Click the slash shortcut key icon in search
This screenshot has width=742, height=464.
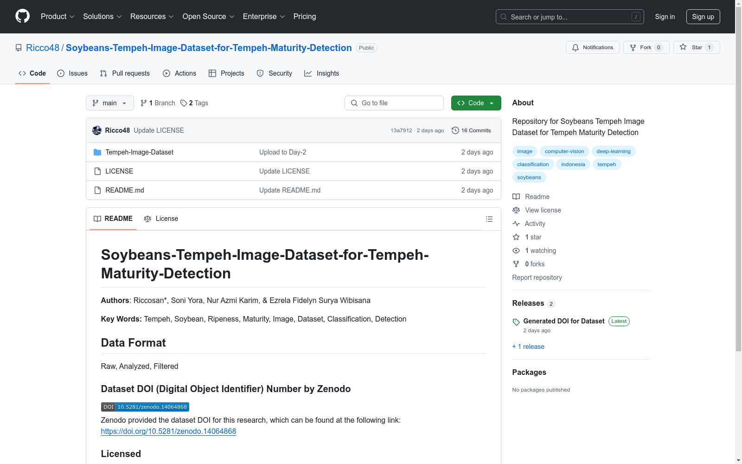636,17
